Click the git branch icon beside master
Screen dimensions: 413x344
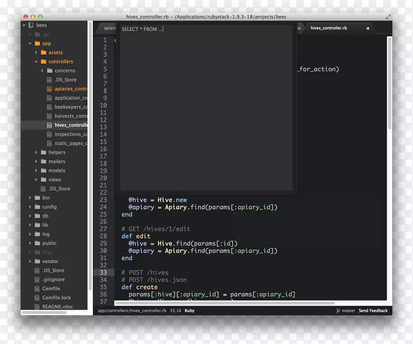tap(338, 311)
